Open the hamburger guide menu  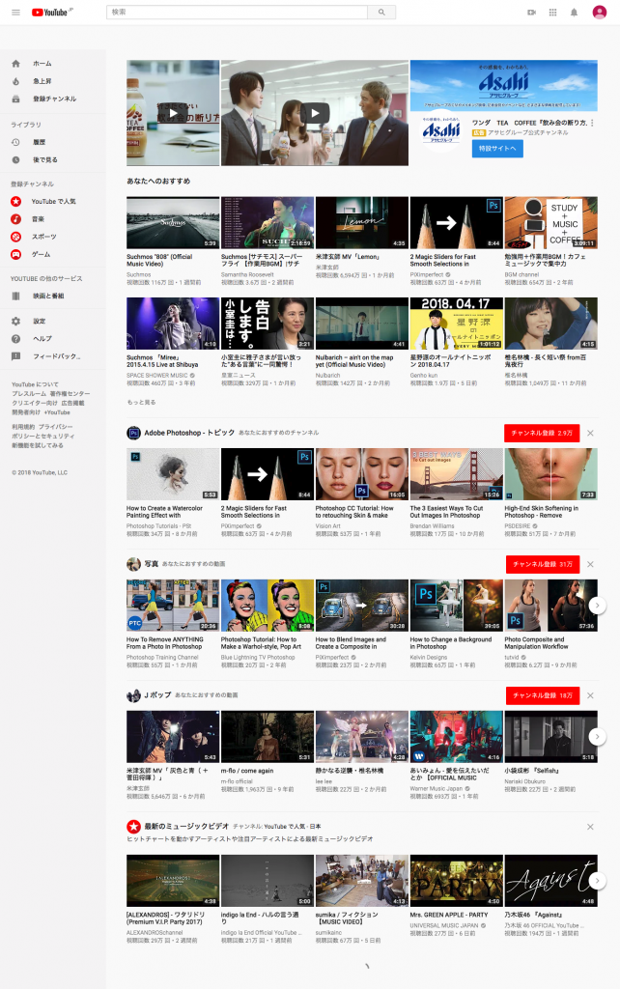pyautogui.click(x=15, y=13)
